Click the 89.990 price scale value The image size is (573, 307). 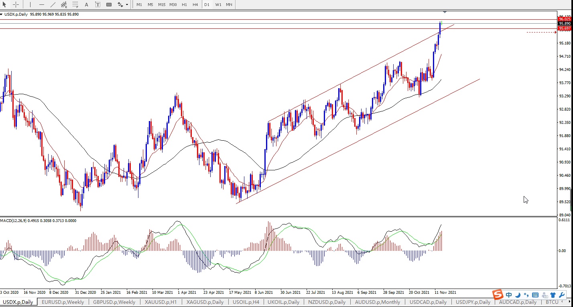click(565, 189)
